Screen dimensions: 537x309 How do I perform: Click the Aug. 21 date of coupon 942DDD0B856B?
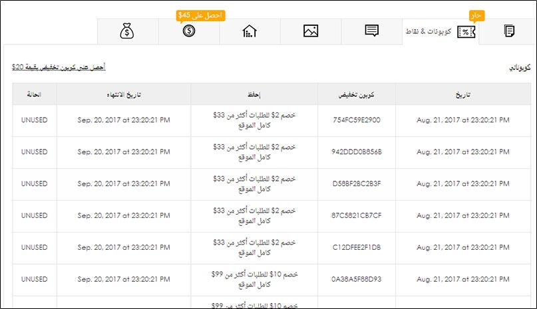coord(463,152)
